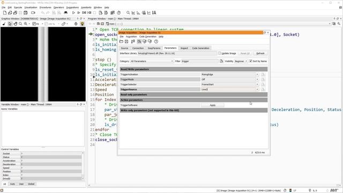Toggle the Update Image checkbox
343x193 pixels.
(220, 53)
